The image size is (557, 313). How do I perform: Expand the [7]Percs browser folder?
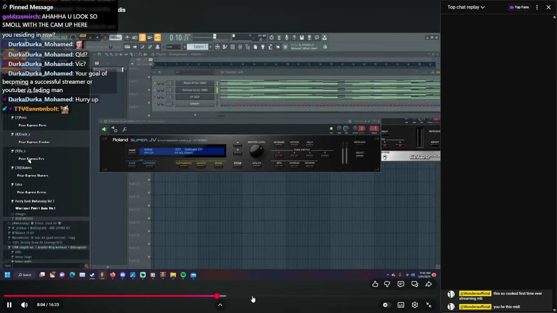[x=21, y=118]
